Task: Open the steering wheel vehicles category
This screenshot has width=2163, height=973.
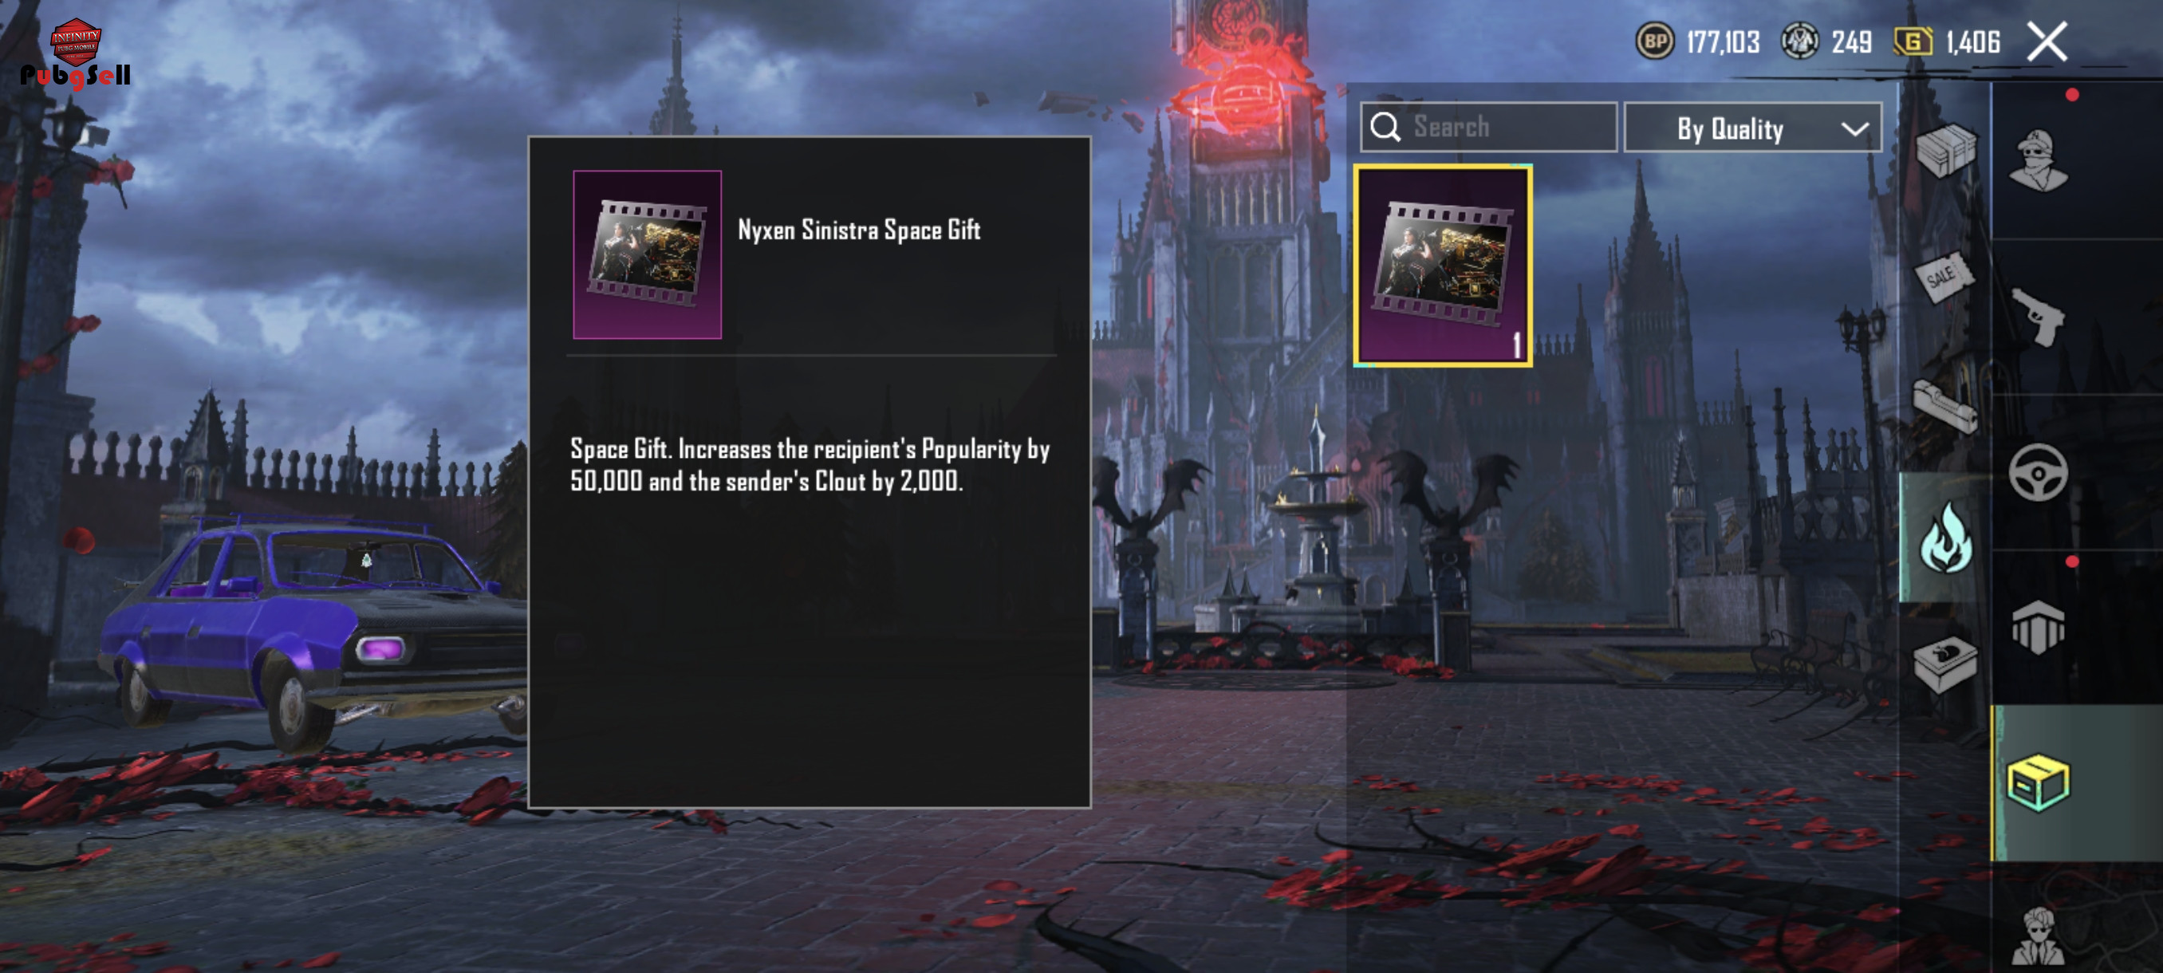Action: click(x=2038, y=473)
